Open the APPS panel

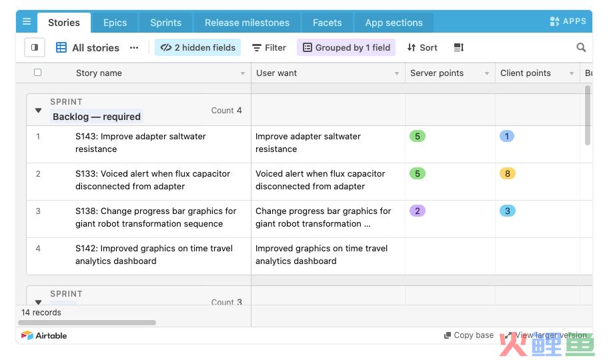point(568,21)
